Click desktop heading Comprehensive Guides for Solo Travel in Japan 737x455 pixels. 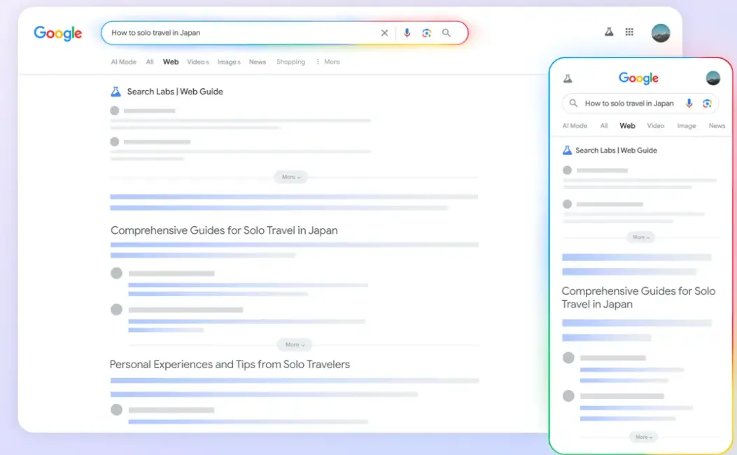tap(224, 230)
